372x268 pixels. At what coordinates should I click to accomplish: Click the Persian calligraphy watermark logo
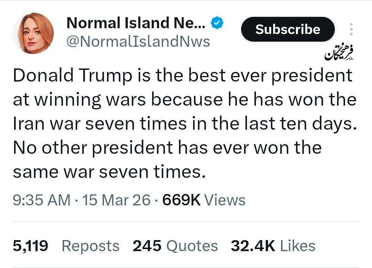(340, 53)
